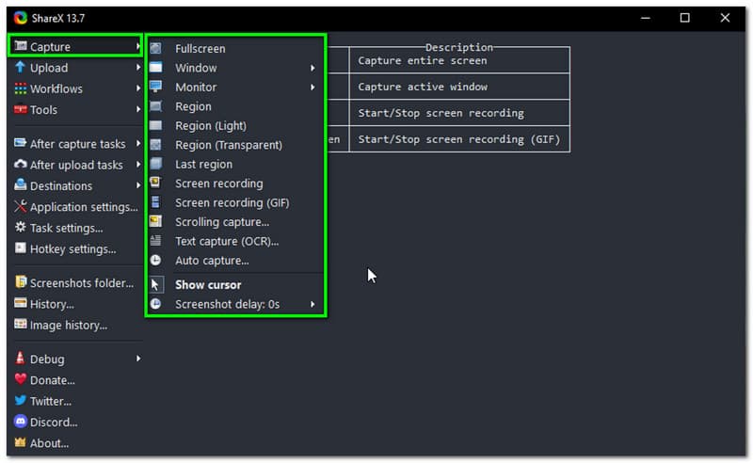Click the Screenshots folder icon
The width and height of the screenshot is (753, 463).
click(20, 281)
